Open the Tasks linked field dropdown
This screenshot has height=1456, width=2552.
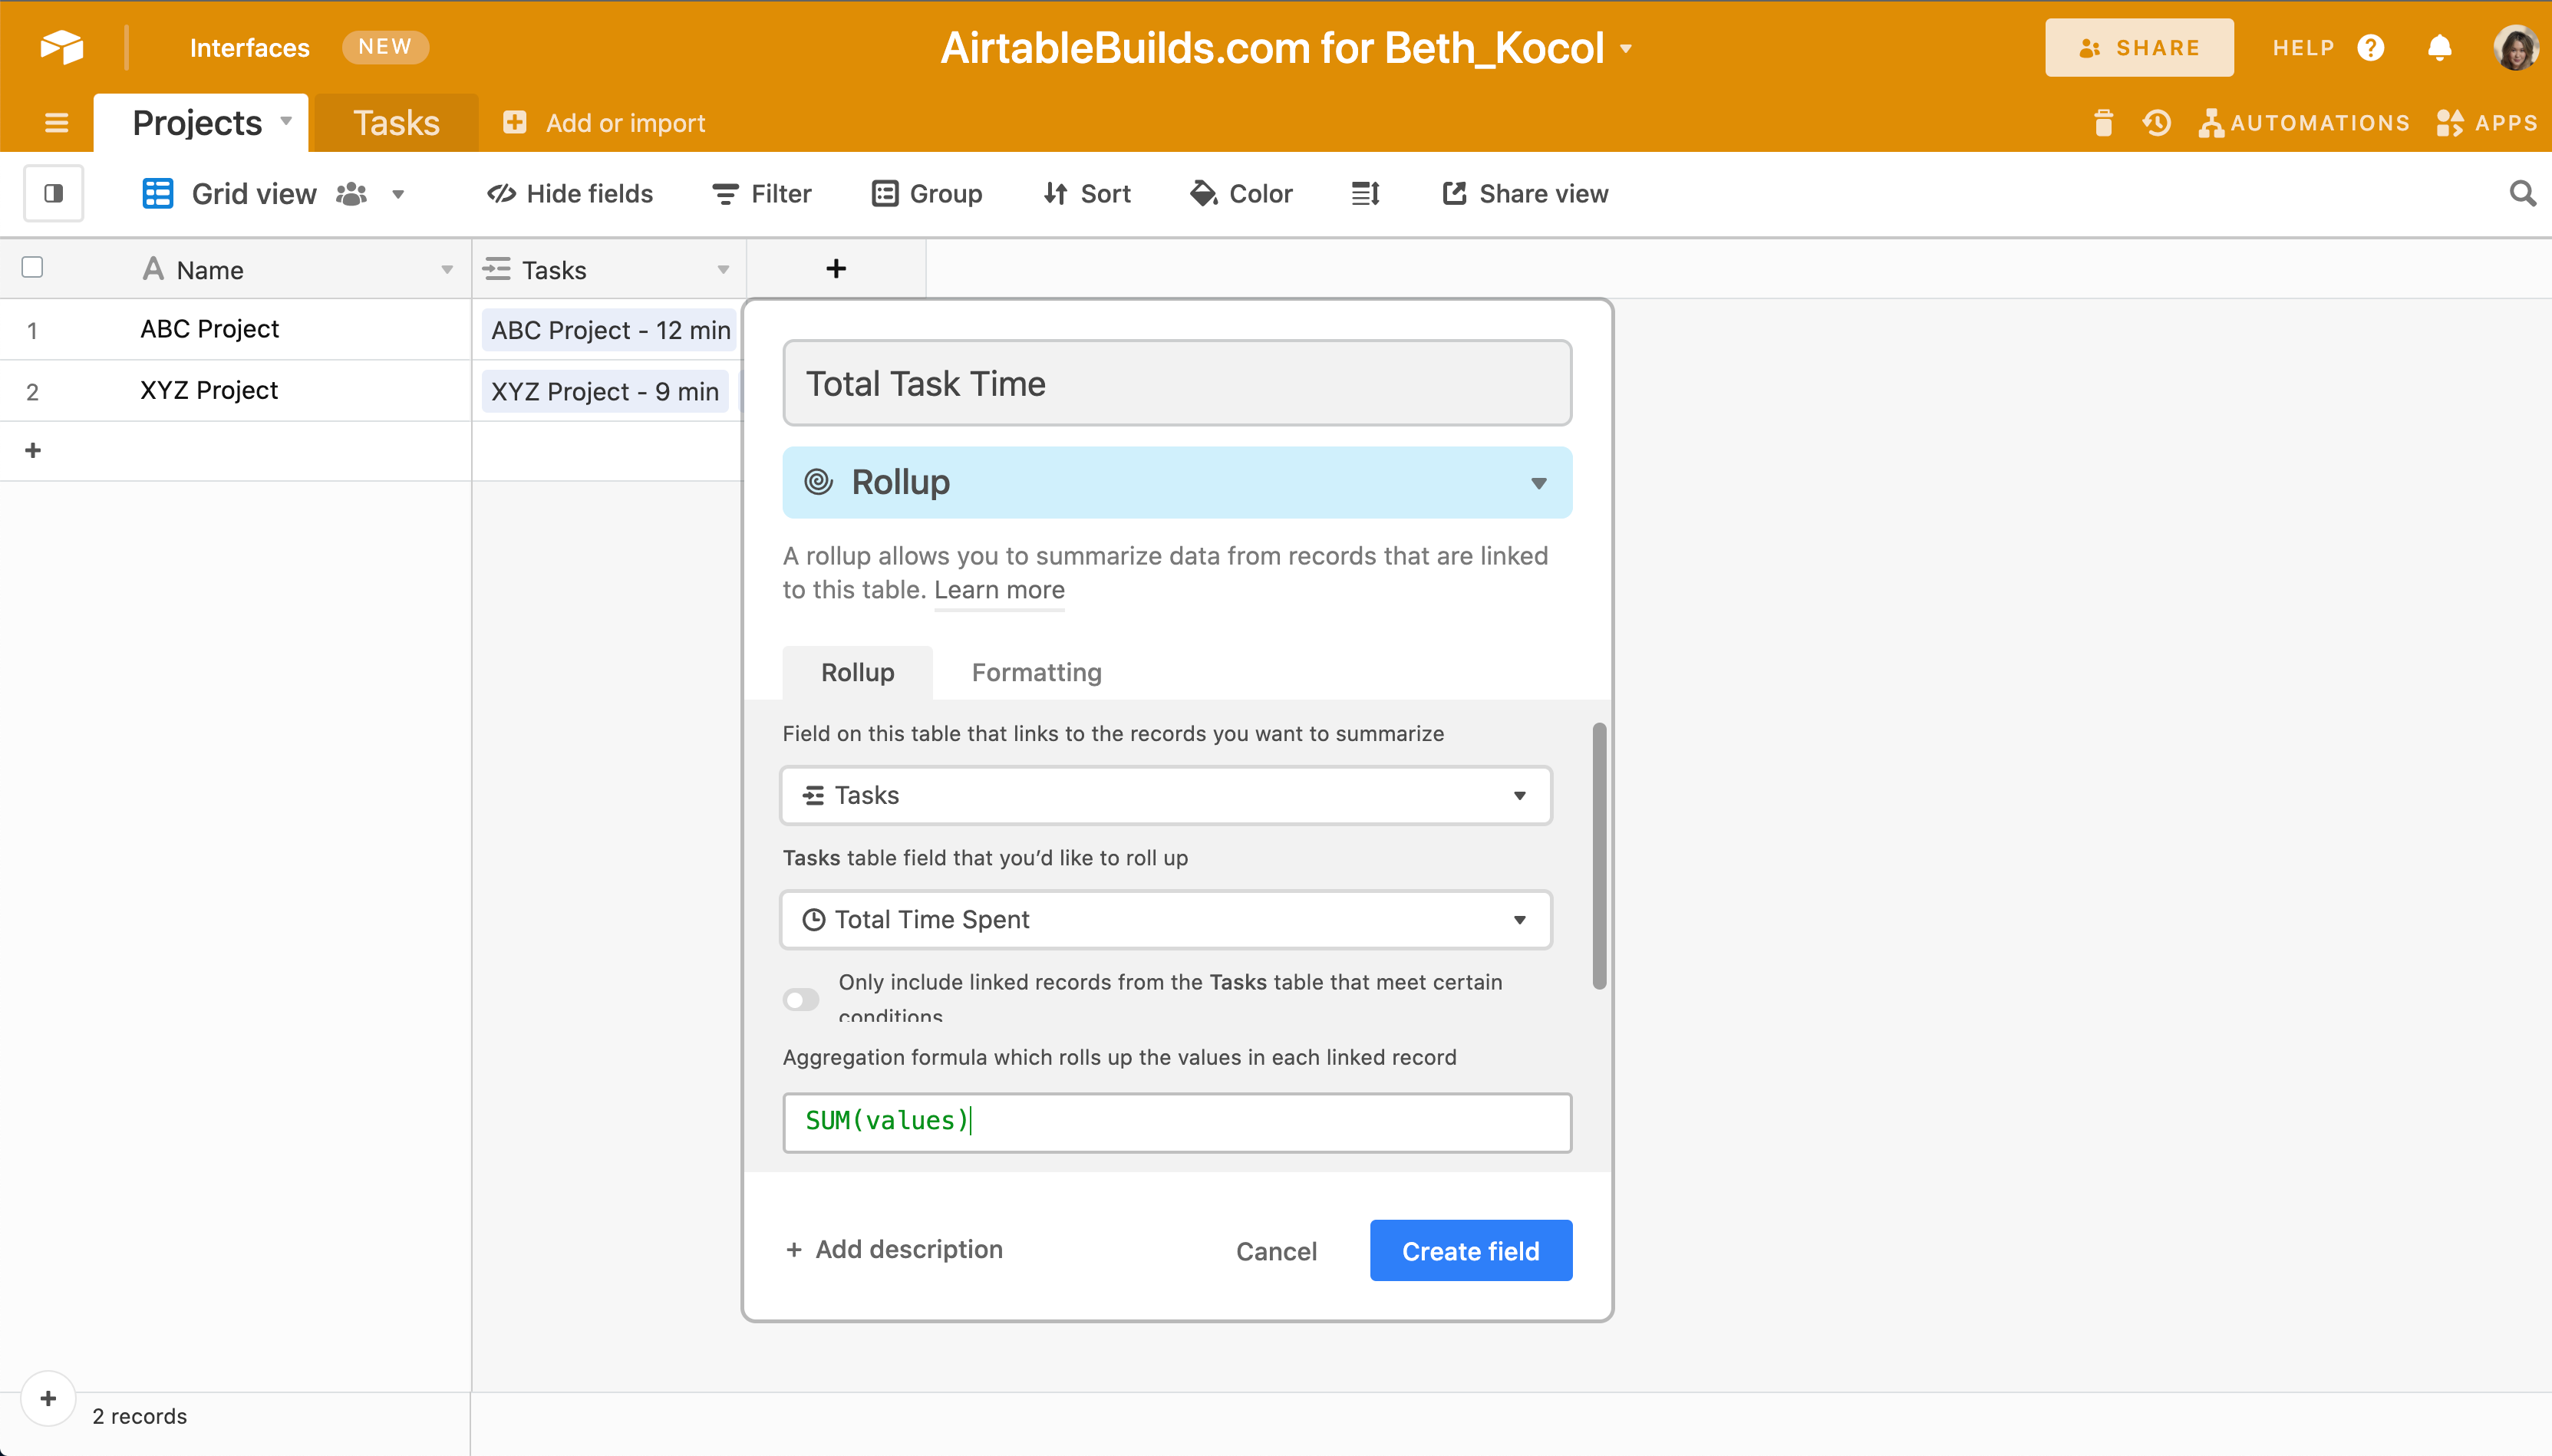pos(1166,795)
